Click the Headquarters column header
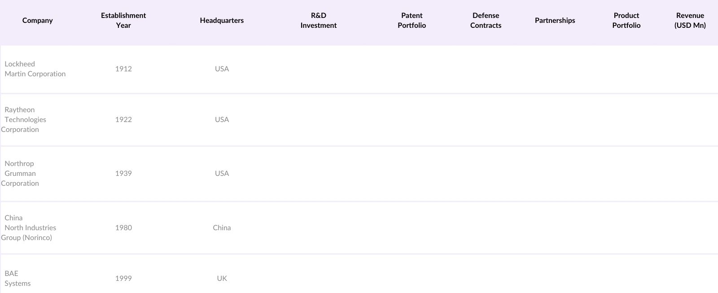This screenshot has height=293, width=718. pos(222,21)
